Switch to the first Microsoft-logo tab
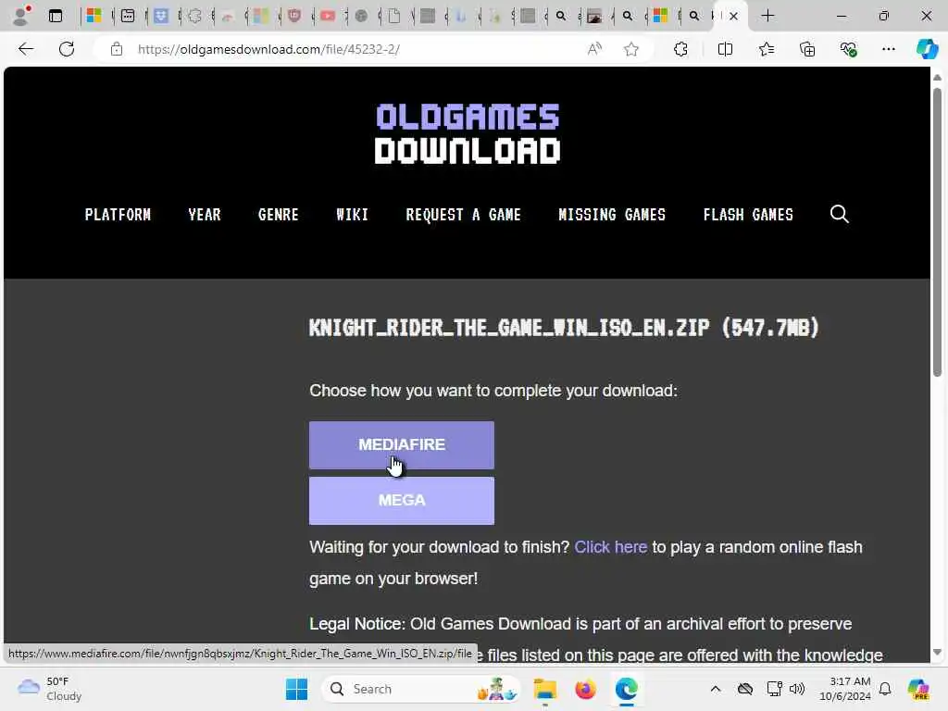The image size is (948, 711). pos(94,17)
